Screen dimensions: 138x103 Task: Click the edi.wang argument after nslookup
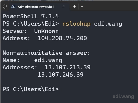pyautogui.click(x=108, y=24)
